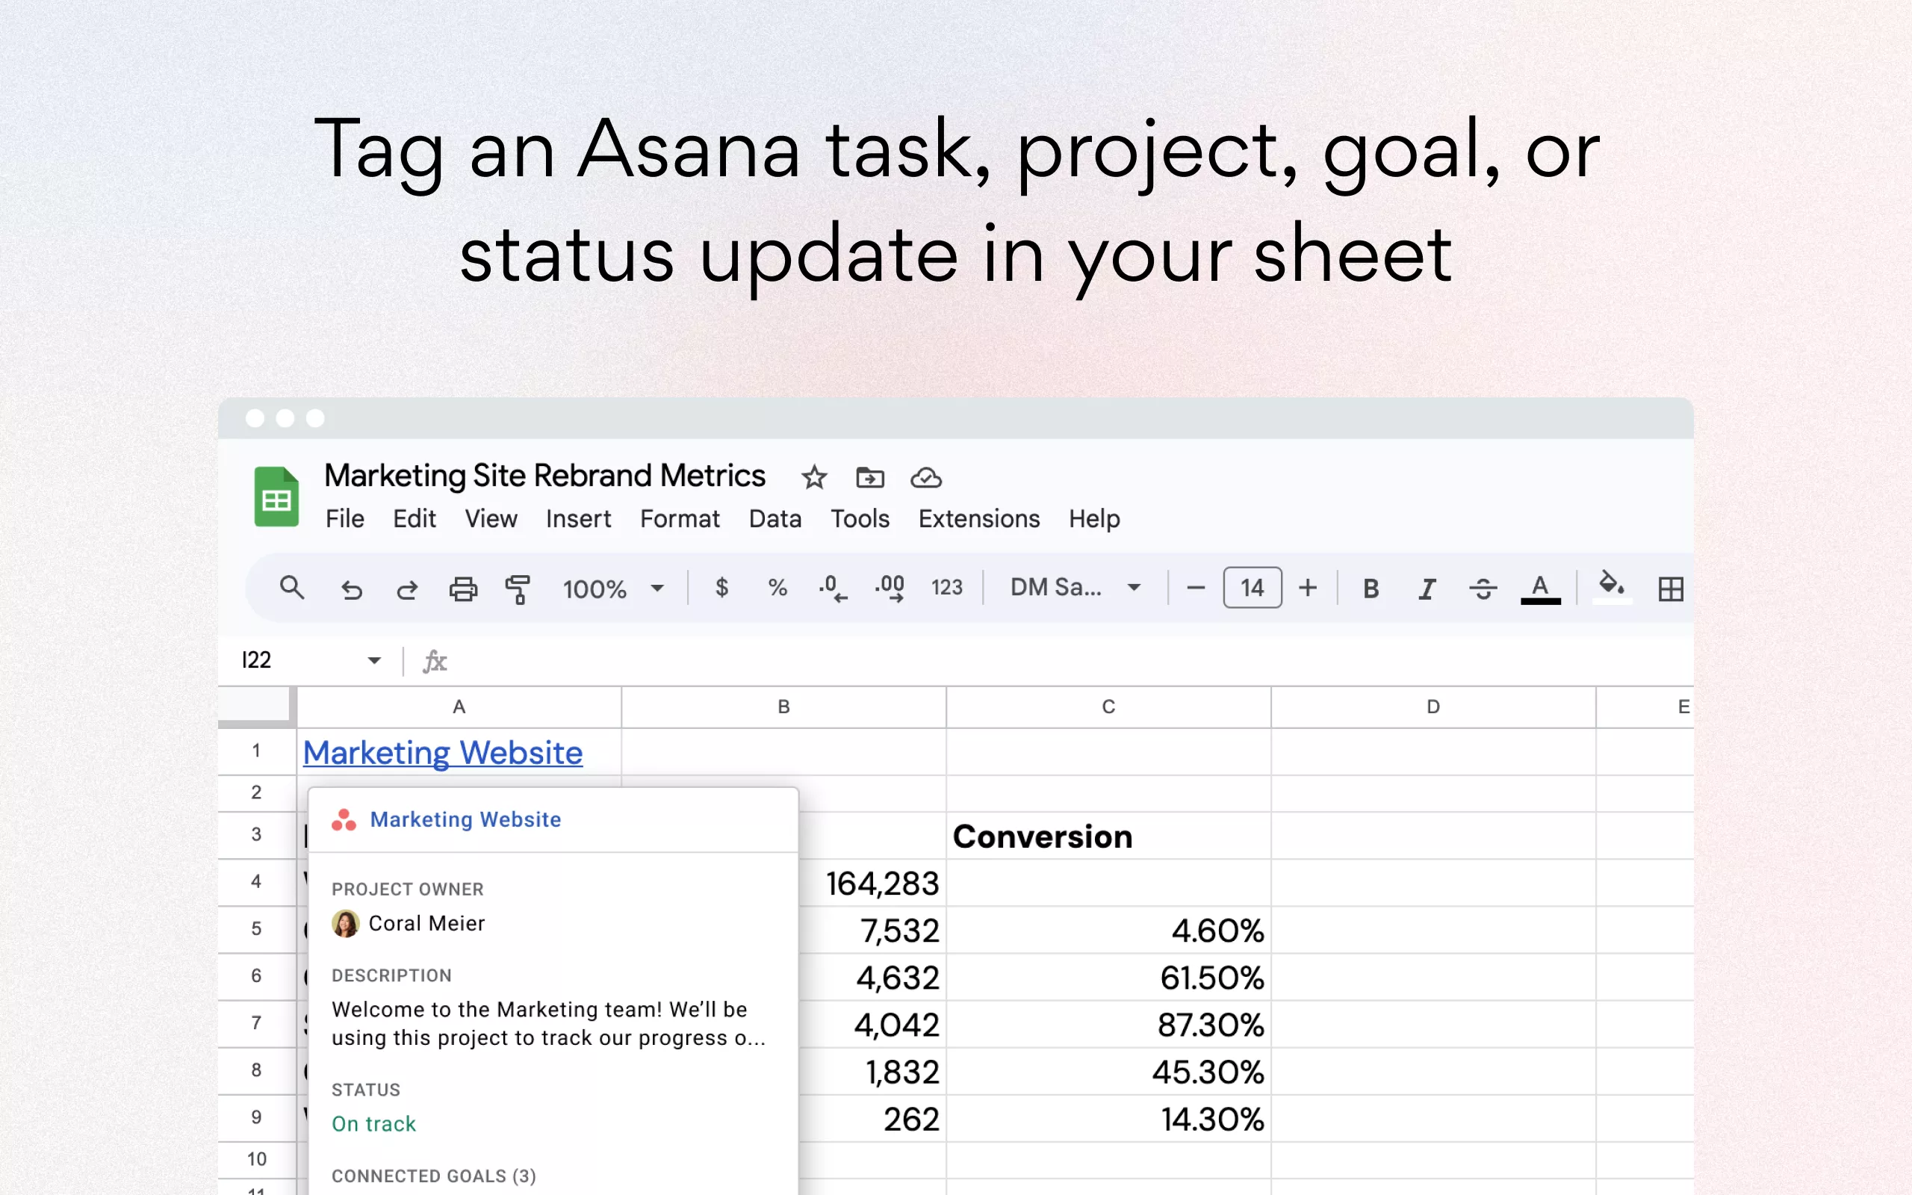Star the Marketing Site Rebrand Metrics document

click(814, 477)
